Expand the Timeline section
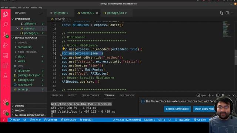 20,110
